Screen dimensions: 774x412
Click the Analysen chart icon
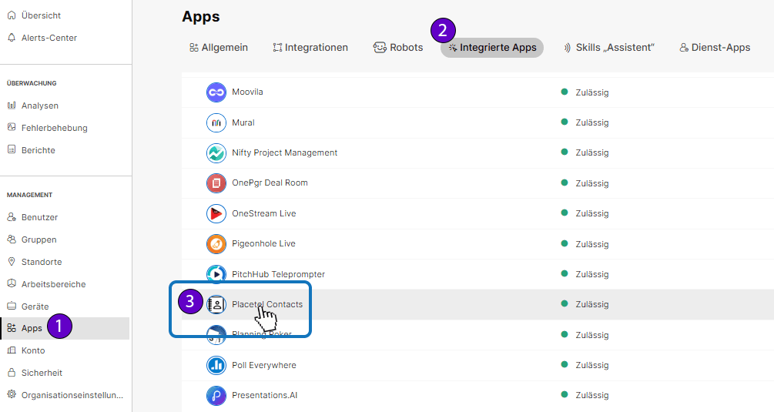tap(12, 106)
